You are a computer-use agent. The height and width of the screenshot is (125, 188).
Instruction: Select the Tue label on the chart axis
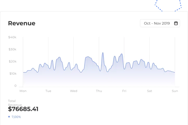point(48,91)
